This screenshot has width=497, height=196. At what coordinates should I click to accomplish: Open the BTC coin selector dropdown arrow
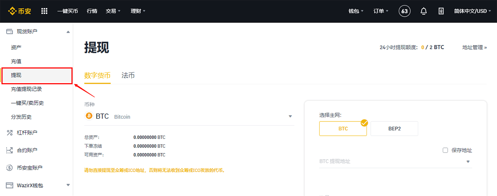[290, 116]
